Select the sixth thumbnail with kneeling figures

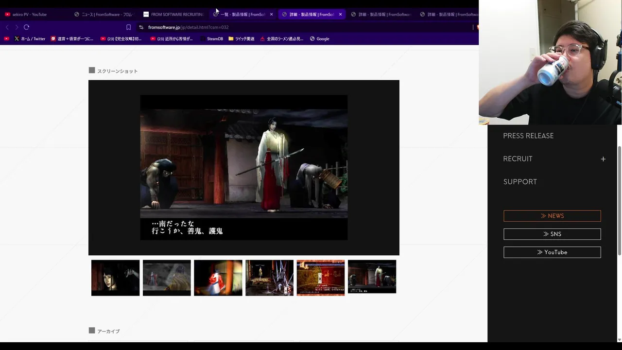[372, 277]
